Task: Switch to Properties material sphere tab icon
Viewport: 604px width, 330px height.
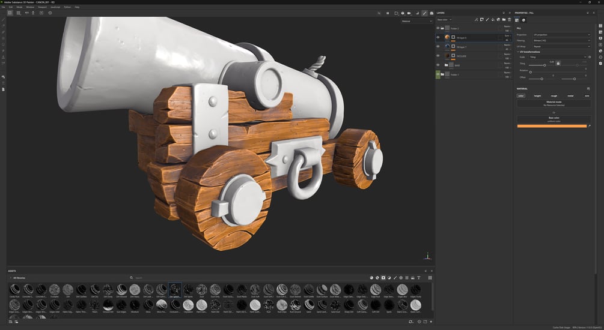Action: click(523, 20)
